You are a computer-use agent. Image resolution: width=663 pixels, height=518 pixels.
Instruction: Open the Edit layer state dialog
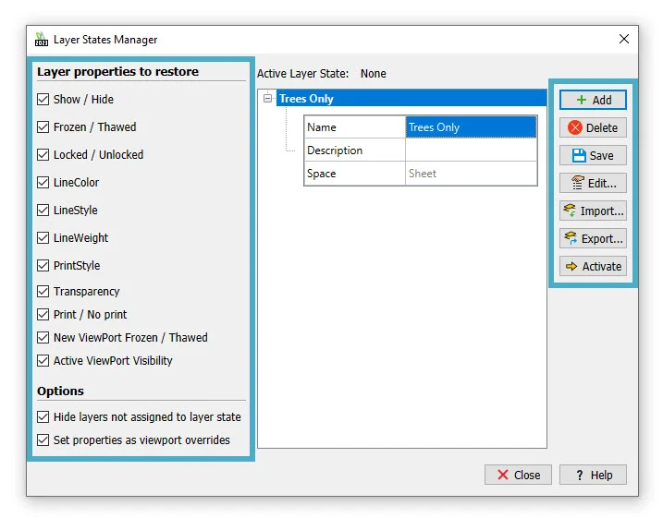point(593,183)
